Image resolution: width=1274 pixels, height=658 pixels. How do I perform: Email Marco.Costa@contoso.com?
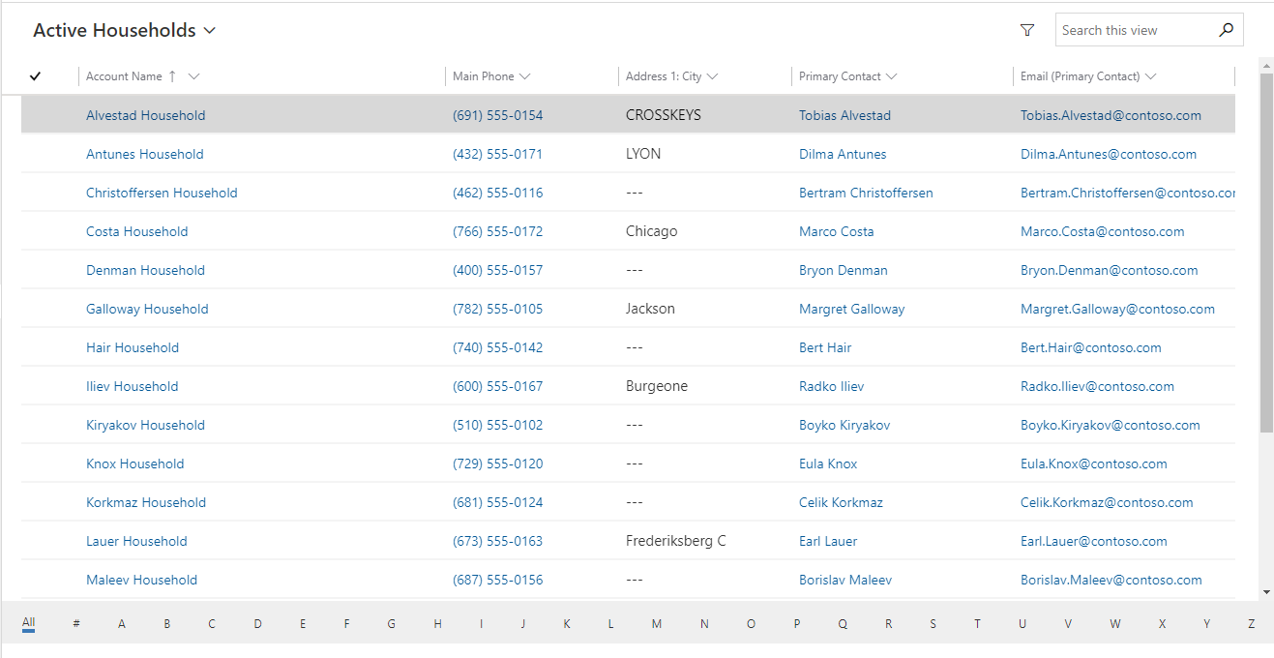[1103, 231]
